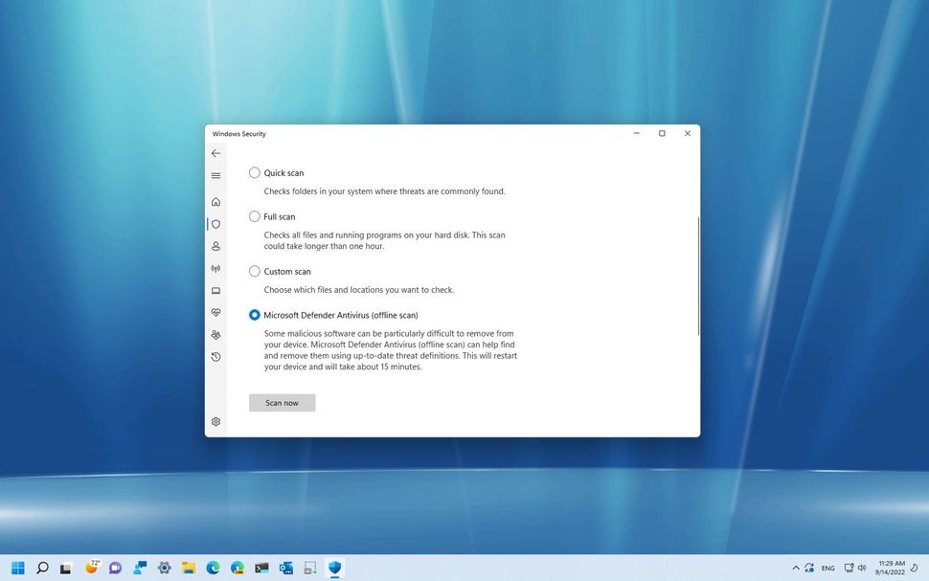Start the scan with Scan now
The height and width of the screenshot is (581, 929).
[282, 403]
